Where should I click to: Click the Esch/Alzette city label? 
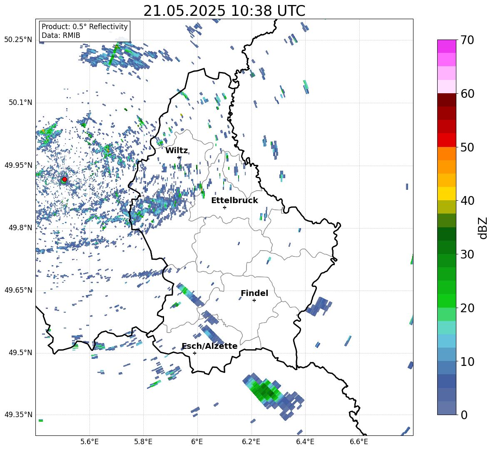(209, 346)
